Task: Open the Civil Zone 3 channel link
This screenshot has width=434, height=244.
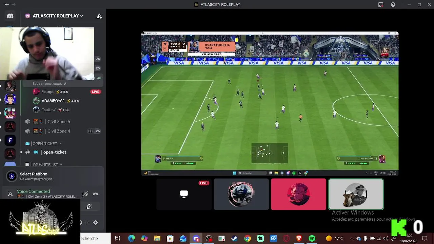Action: (47, 197)
